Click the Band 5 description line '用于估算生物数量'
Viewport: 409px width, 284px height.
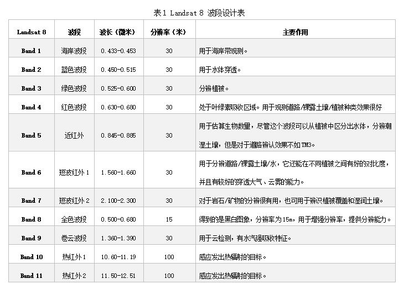coord(296,126)
